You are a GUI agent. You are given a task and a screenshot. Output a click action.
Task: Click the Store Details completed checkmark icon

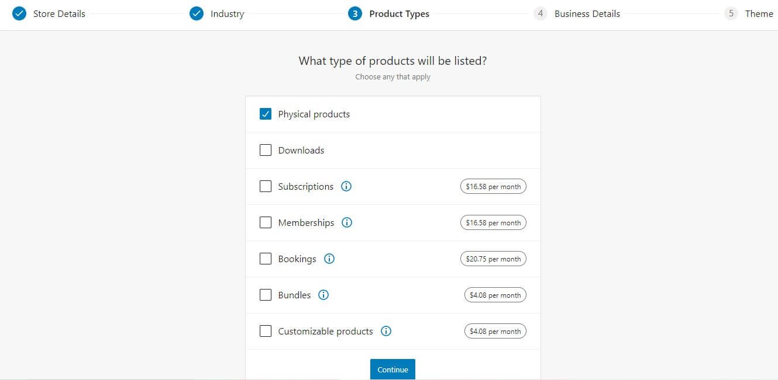coord(19,13)
